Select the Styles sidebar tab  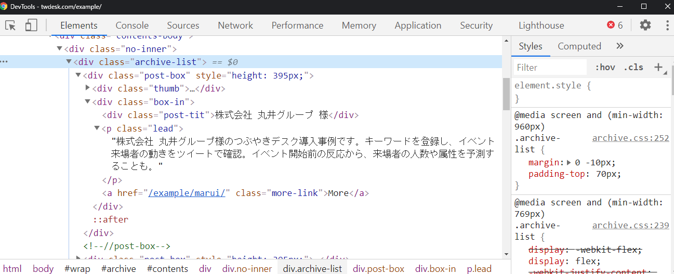[x=531, y=46]
